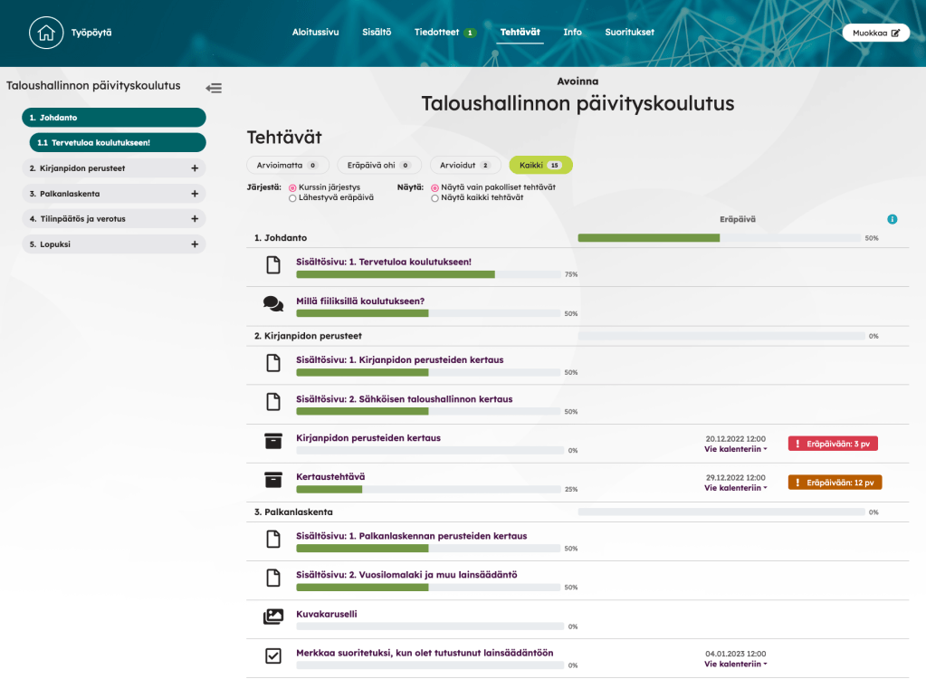Click the home Työpöytä icon
This screenshot has height=679, width=926.
click(46, 33)
